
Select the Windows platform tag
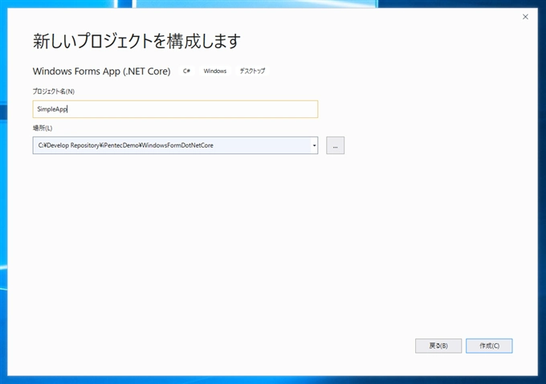pyautogui.click(x=215, y=71)
